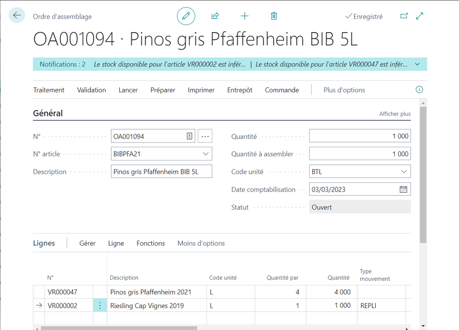Click horizontal scrollbar thumb under lines
Viewport: 459px width, 330px height.
(x=119, y=328)
